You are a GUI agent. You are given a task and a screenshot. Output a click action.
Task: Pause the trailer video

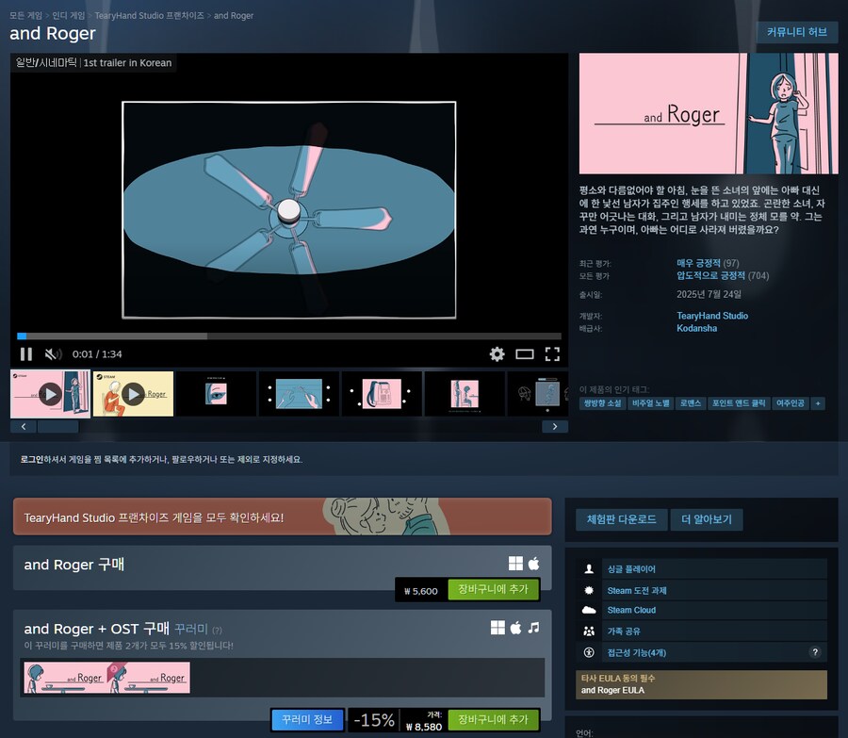[26, 354]
